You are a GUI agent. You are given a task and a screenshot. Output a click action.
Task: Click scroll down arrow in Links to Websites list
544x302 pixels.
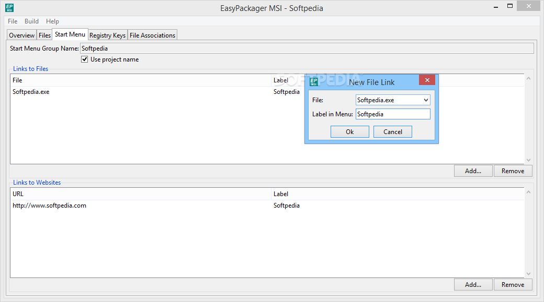pyautogui.click(x=528, y=274)
